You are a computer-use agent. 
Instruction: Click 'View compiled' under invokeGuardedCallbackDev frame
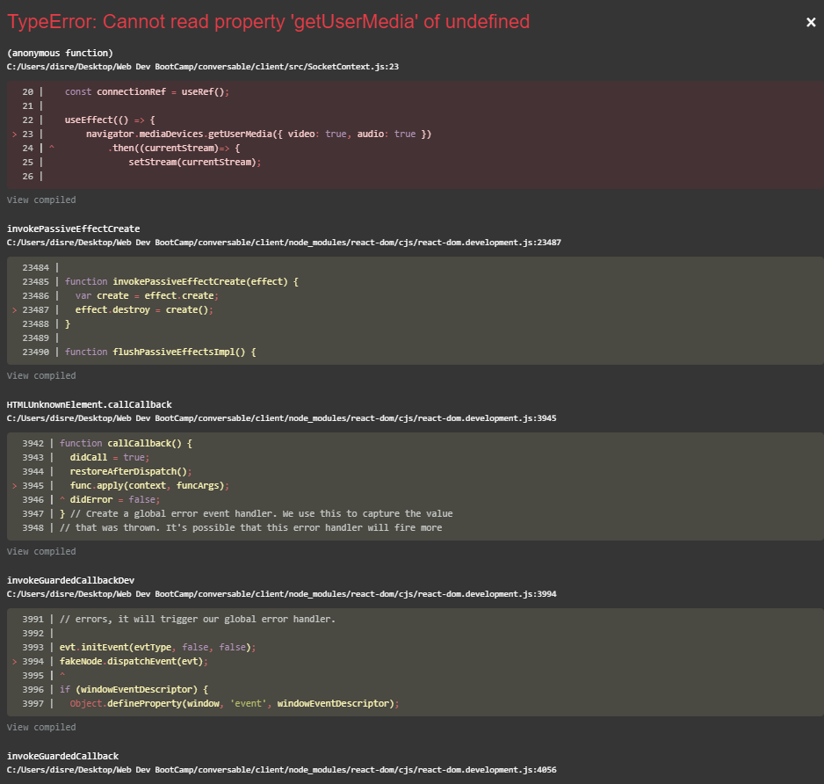[40, 727]
